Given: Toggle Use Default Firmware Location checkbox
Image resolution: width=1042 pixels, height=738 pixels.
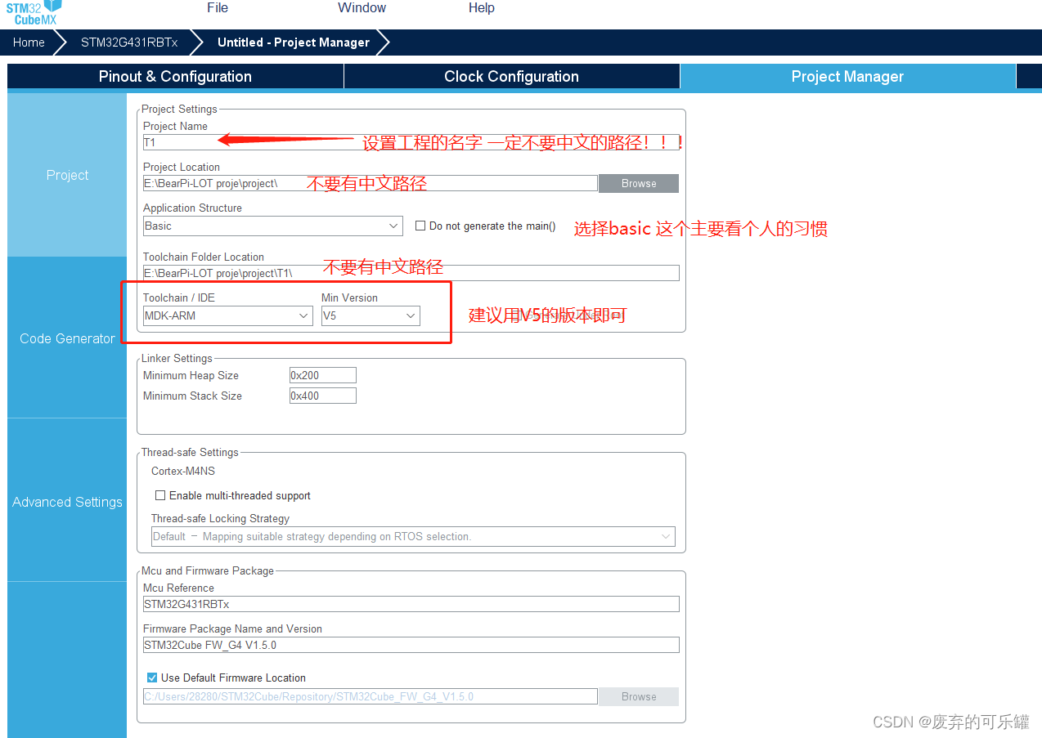Looking at the screenshot, I should [152, 678].
